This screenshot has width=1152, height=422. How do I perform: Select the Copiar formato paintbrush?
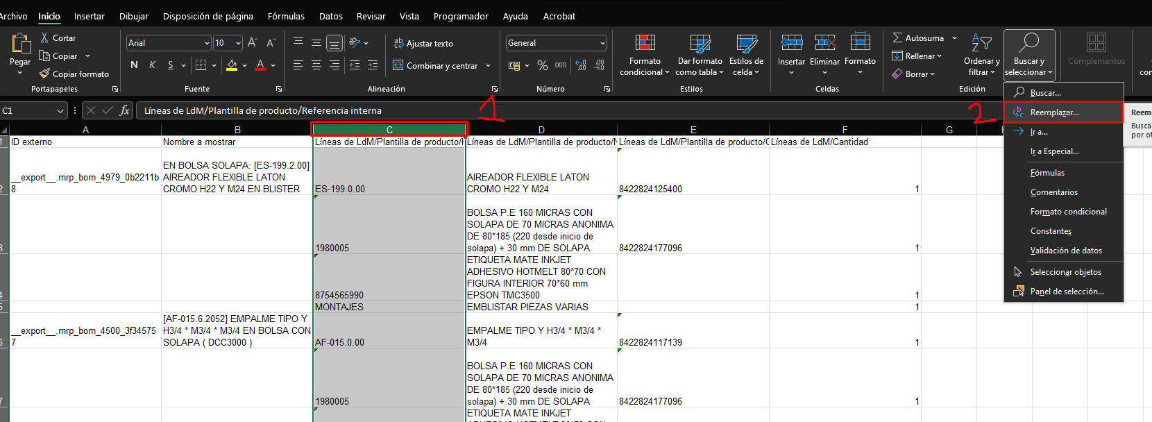[45, 74]
